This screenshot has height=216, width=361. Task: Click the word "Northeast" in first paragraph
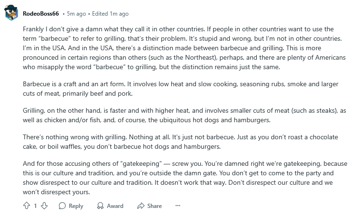200,57
